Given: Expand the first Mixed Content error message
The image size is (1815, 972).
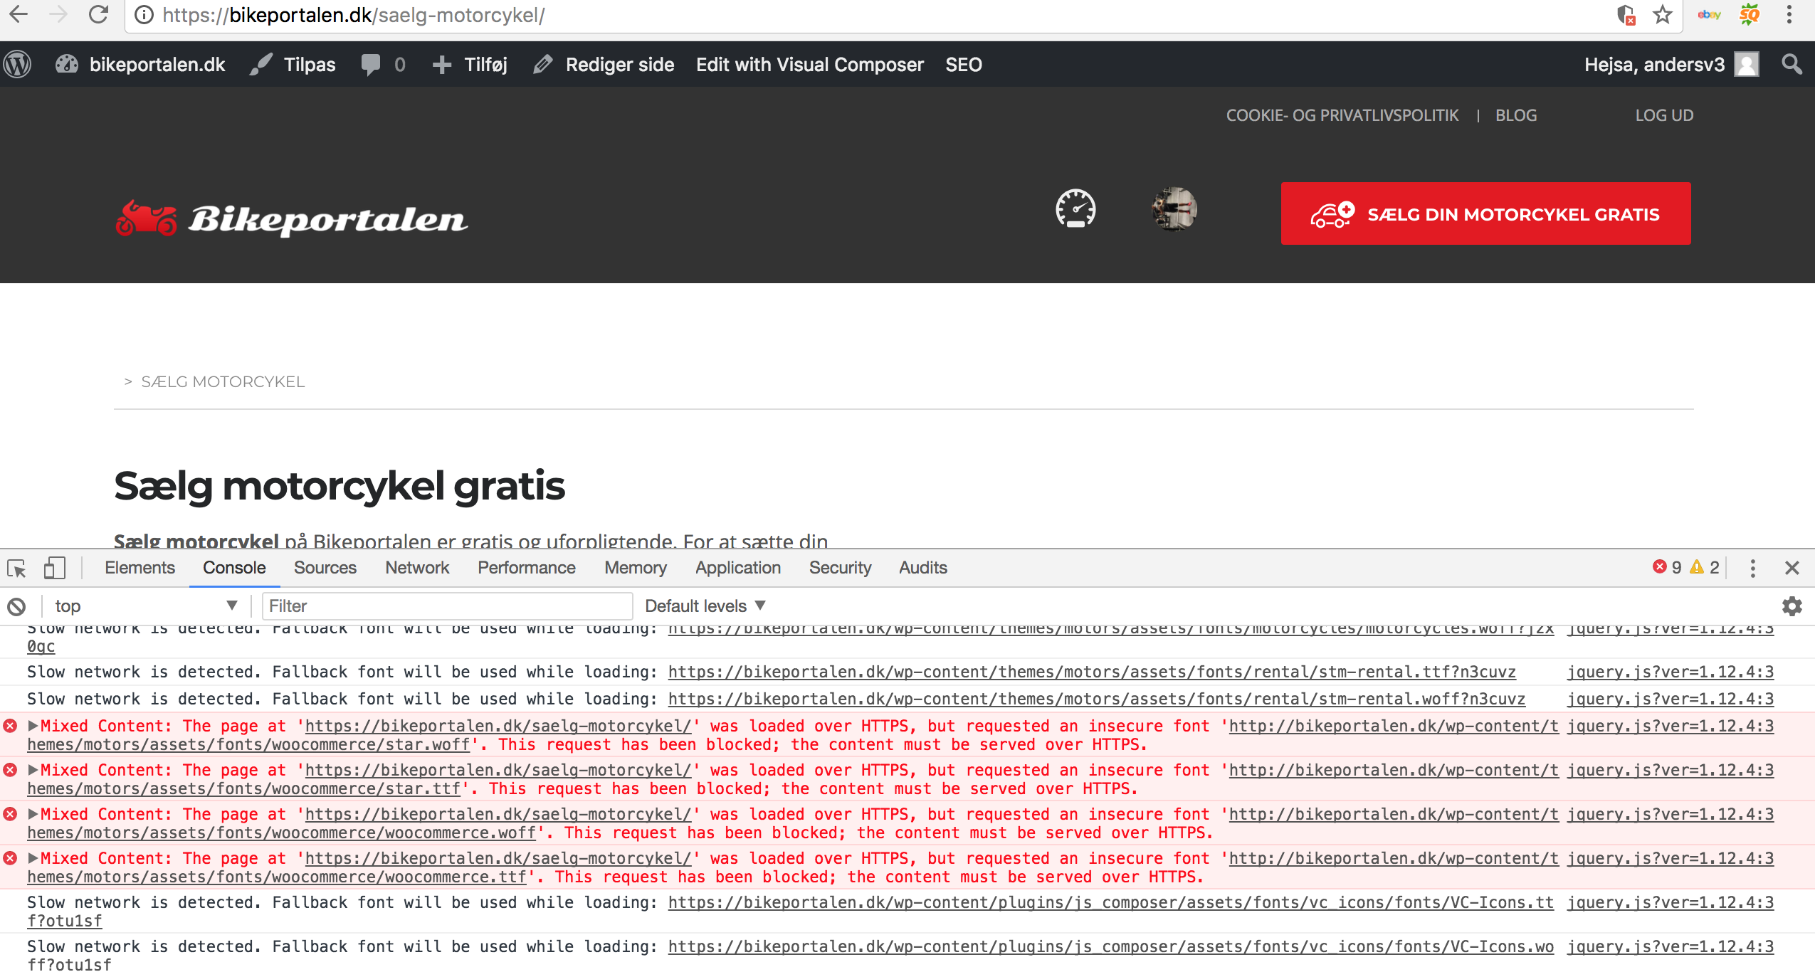Looking at the screenshot, I should 33,726.
